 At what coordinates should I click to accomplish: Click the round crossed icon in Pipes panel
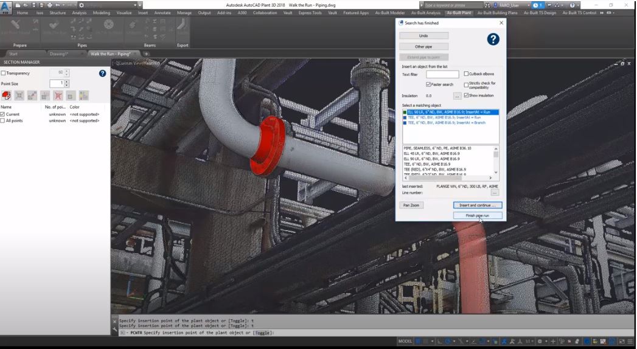(x=108, y=24)
